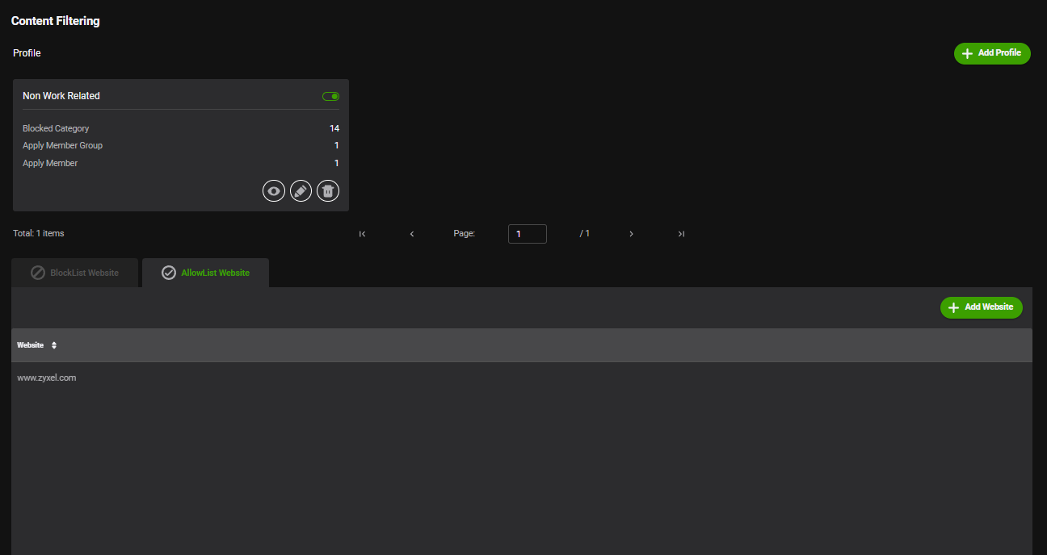
Task: Click the Blocked Category count of 14
Action: tap(334, 128)
